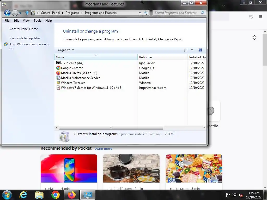267x200 pixels.
Task: Open Windows Explorer from taskbar
Action: point(39,195)
